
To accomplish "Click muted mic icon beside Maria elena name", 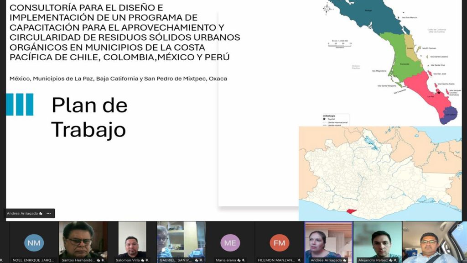I will point(243,260).
